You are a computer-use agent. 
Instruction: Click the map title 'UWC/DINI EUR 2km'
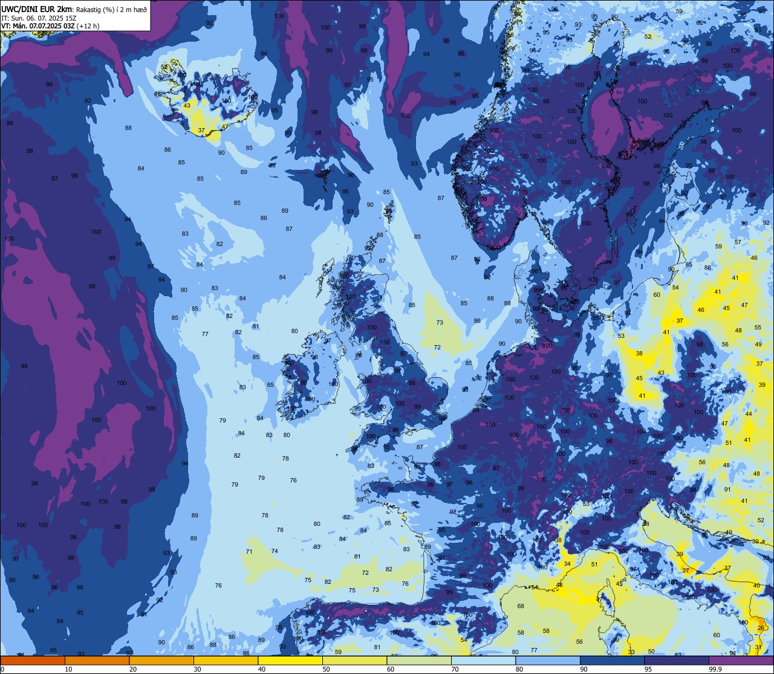[36, 8]
